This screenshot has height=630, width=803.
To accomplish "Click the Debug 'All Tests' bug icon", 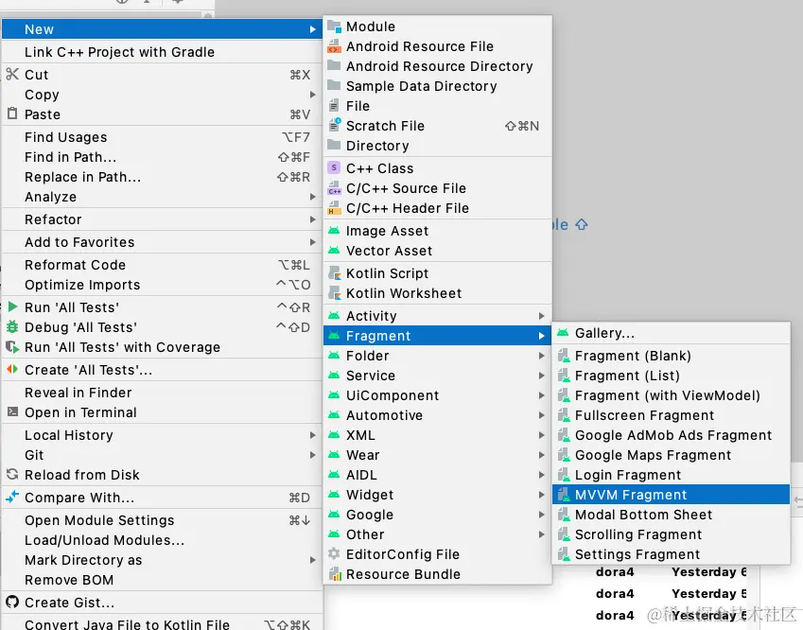I will pyautogui.click(x=12, y=327).
